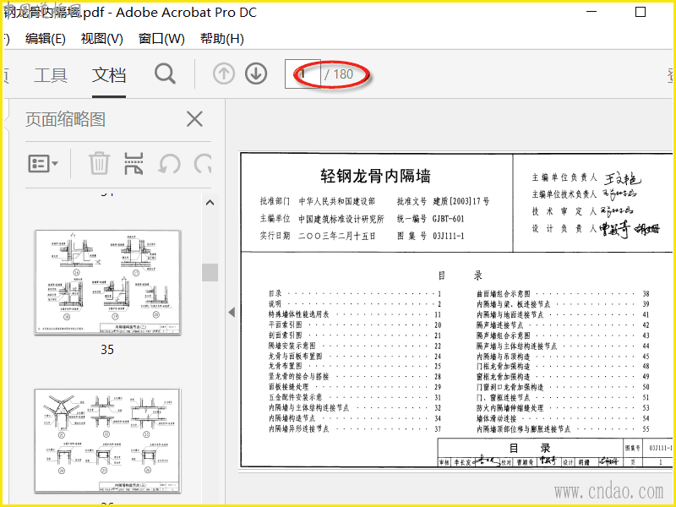Click the thumbnail scrollbar up arrow
This screenshot has width=676, height=507.
[210, 203]
